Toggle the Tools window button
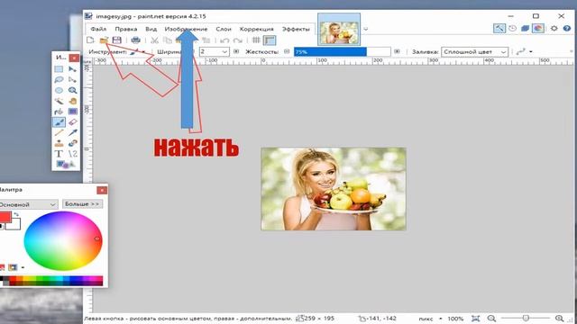This screenshot has width=577, height=324. point(499,28)
